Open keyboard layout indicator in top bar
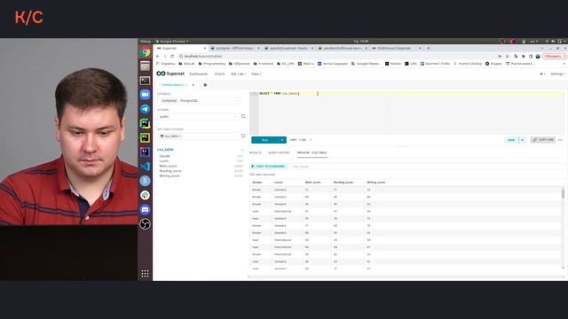Viewport: 568px width, 319px height. point(533,42)
